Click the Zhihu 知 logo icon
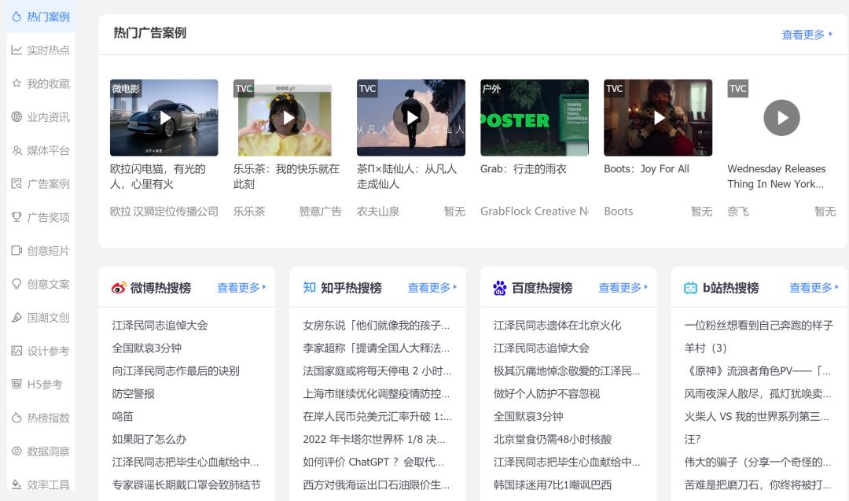The width and height of the screenshot is (849, 501). 308,287
